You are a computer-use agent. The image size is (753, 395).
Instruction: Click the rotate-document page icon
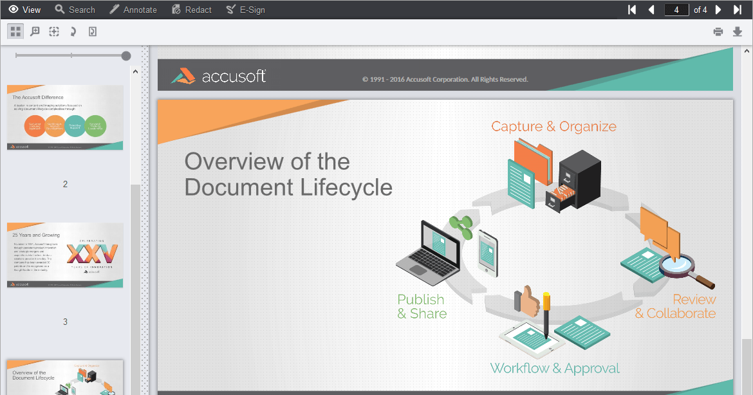pyautogui.click(x=92, y=31)
